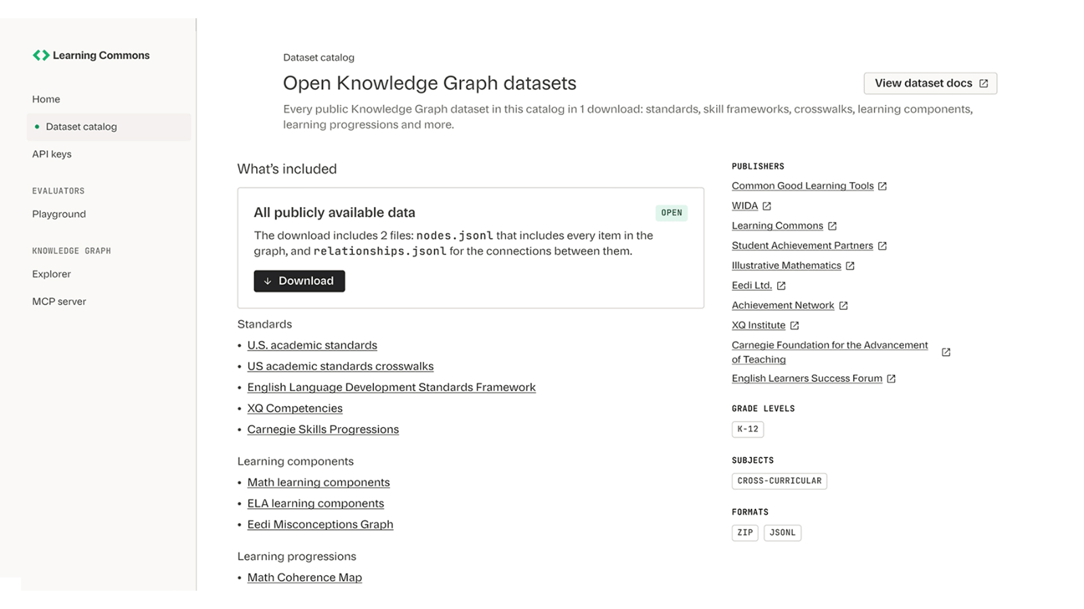Click external-link icon next to Eedi Ltd.

[x=780, y=286]
